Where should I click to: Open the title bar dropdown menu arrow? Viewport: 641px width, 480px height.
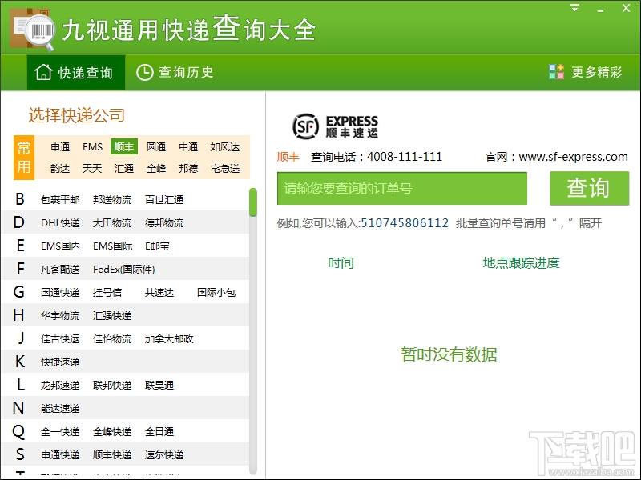point(574,8)
